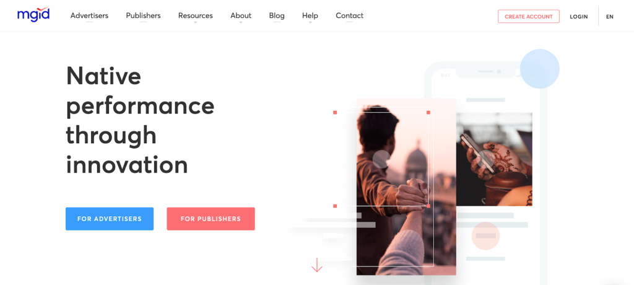Open the Contact page
Image resolution: width=634 pixels, height=285 pixels.
pos(349,15)
